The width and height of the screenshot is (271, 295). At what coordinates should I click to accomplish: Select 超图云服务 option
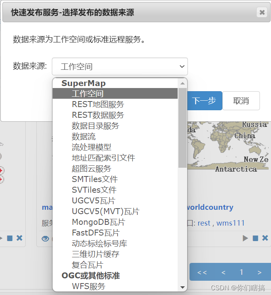click(115, 169)
